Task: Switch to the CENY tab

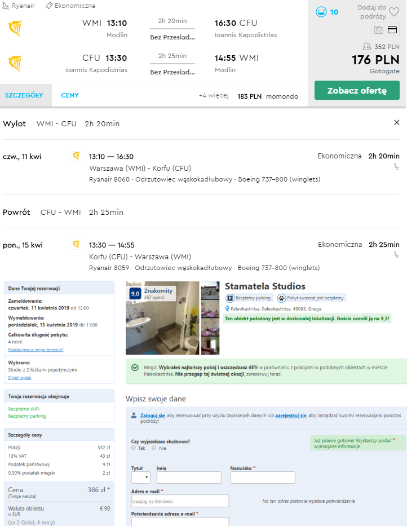Action: tap(70, 95)
